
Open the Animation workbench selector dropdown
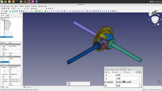pos(37,8)
